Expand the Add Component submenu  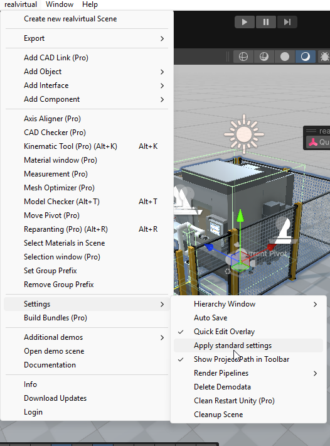coord(87,99)
